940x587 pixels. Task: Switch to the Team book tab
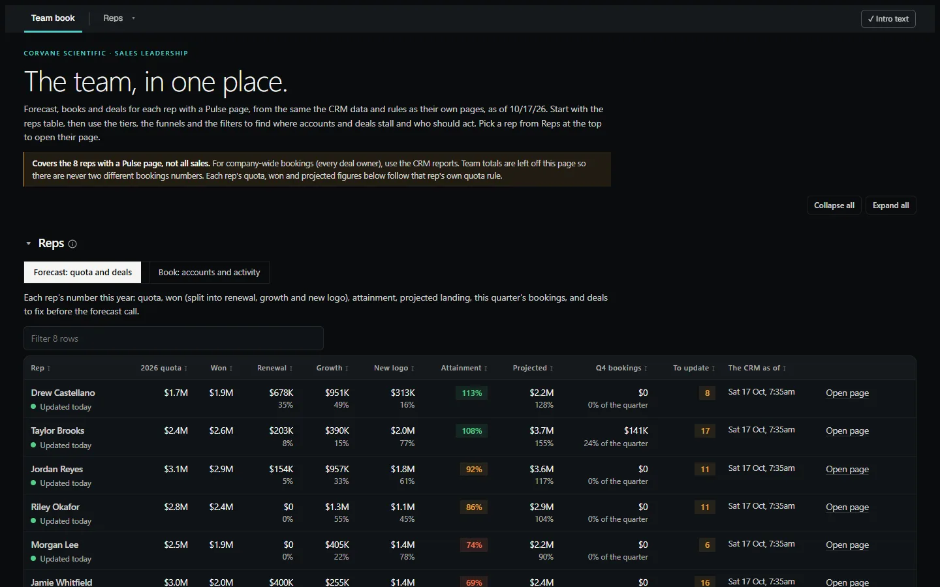click(x=53, y=18)
